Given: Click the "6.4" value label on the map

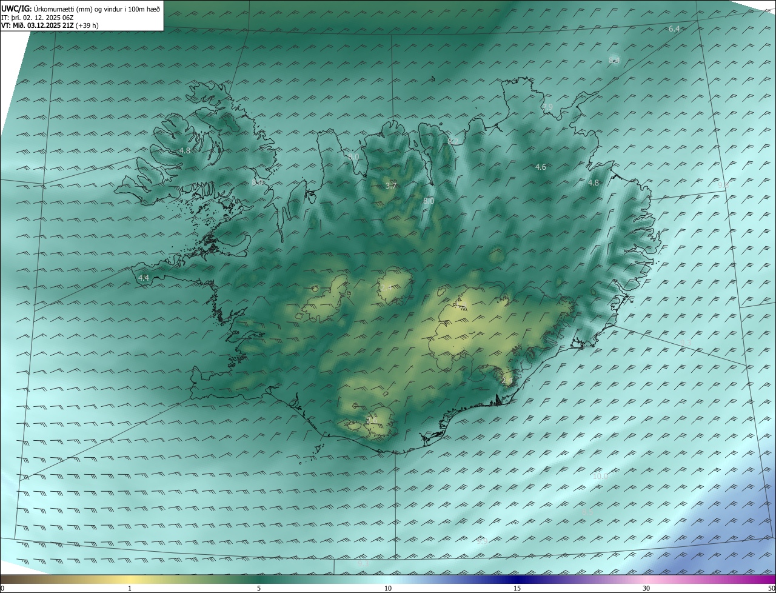Looking at the screenshot, I should pos(674,29).
